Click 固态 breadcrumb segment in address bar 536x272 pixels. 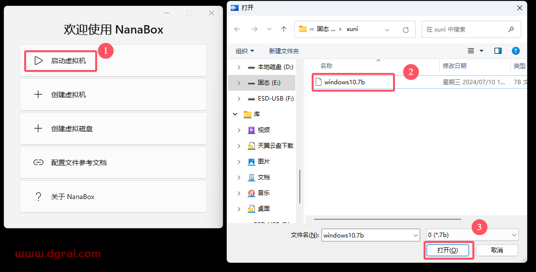point(326,29)
